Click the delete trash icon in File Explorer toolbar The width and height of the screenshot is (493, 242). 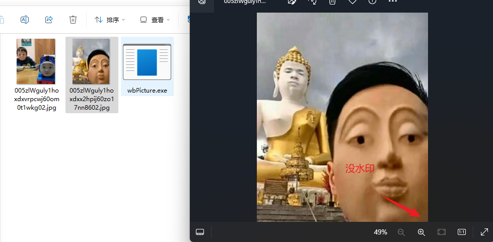tap(73, 20)
